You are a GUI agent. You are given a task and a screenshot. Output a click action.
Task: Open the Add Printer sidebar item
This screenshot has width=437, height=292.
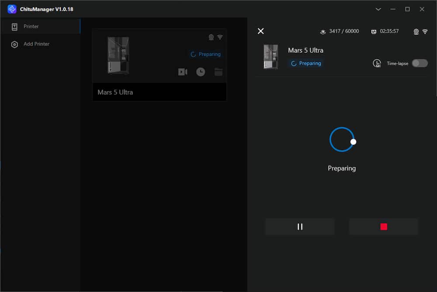pos(40,44)
